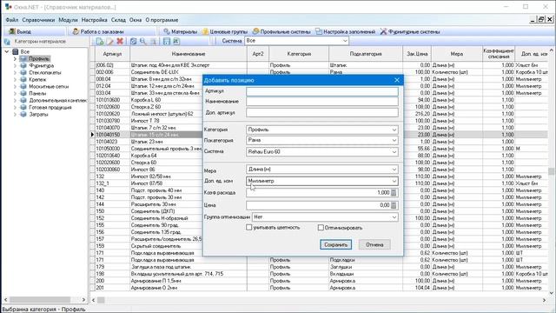The width and height of the screenshot is (556, 313).
Task: Open the Мера dropdown showing Длина
Action: pyautogui.click(x=394, y=170)
